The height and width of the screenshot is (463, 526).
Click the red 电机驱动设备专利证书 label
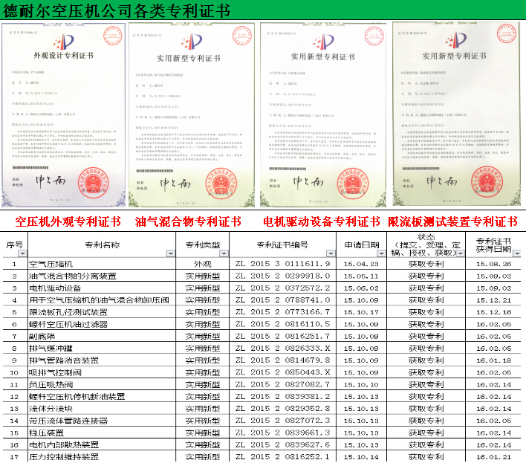[x=322, y=222]
